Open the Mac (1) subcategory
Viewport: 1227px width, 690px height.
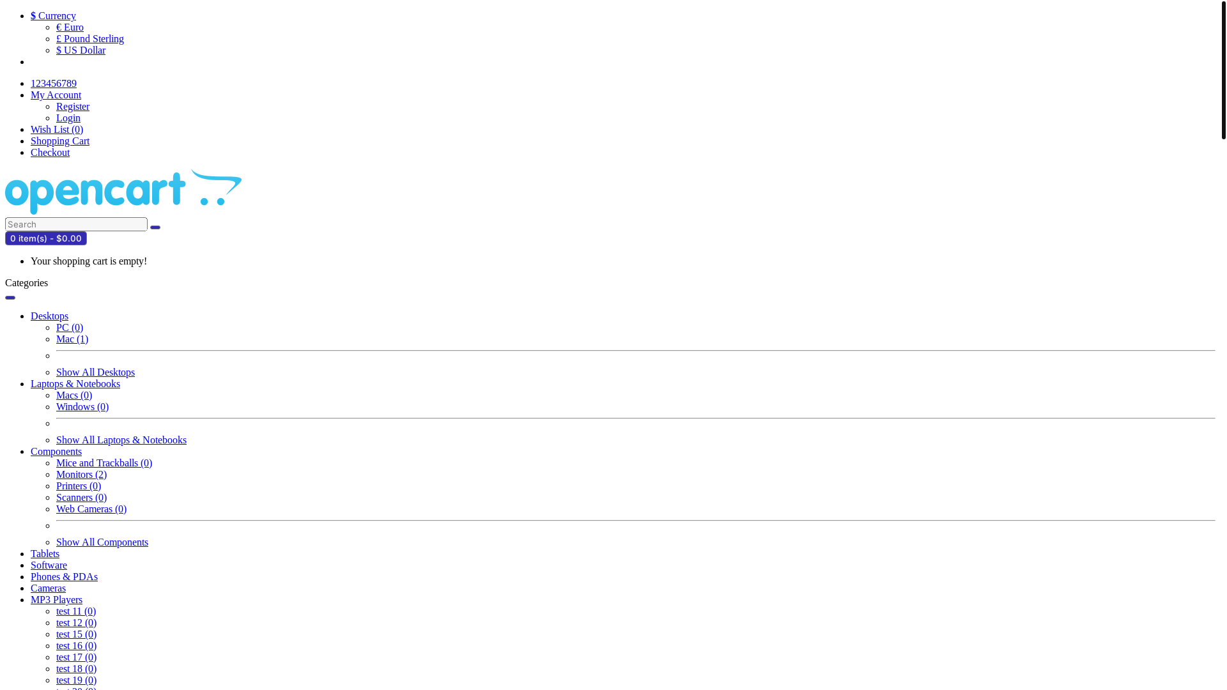pos(72,339)
